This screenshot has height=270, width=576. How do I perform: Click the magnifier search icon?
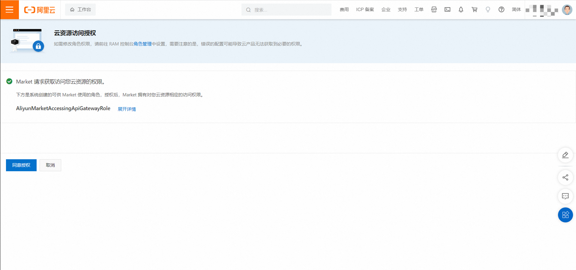click(248, 10)
